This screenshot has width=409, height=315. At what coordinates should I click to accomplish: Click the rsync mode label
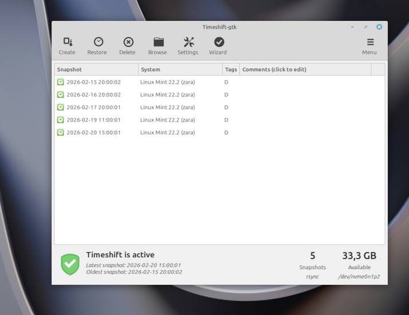tap(313, 277)
